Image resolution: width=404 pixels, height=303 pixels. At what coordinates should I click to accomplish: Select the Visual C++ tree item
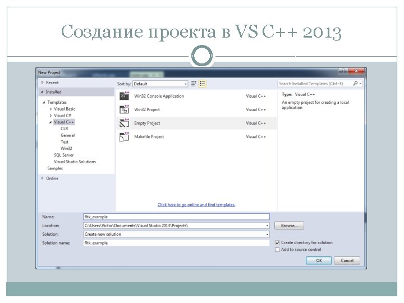tap(64, 122)
